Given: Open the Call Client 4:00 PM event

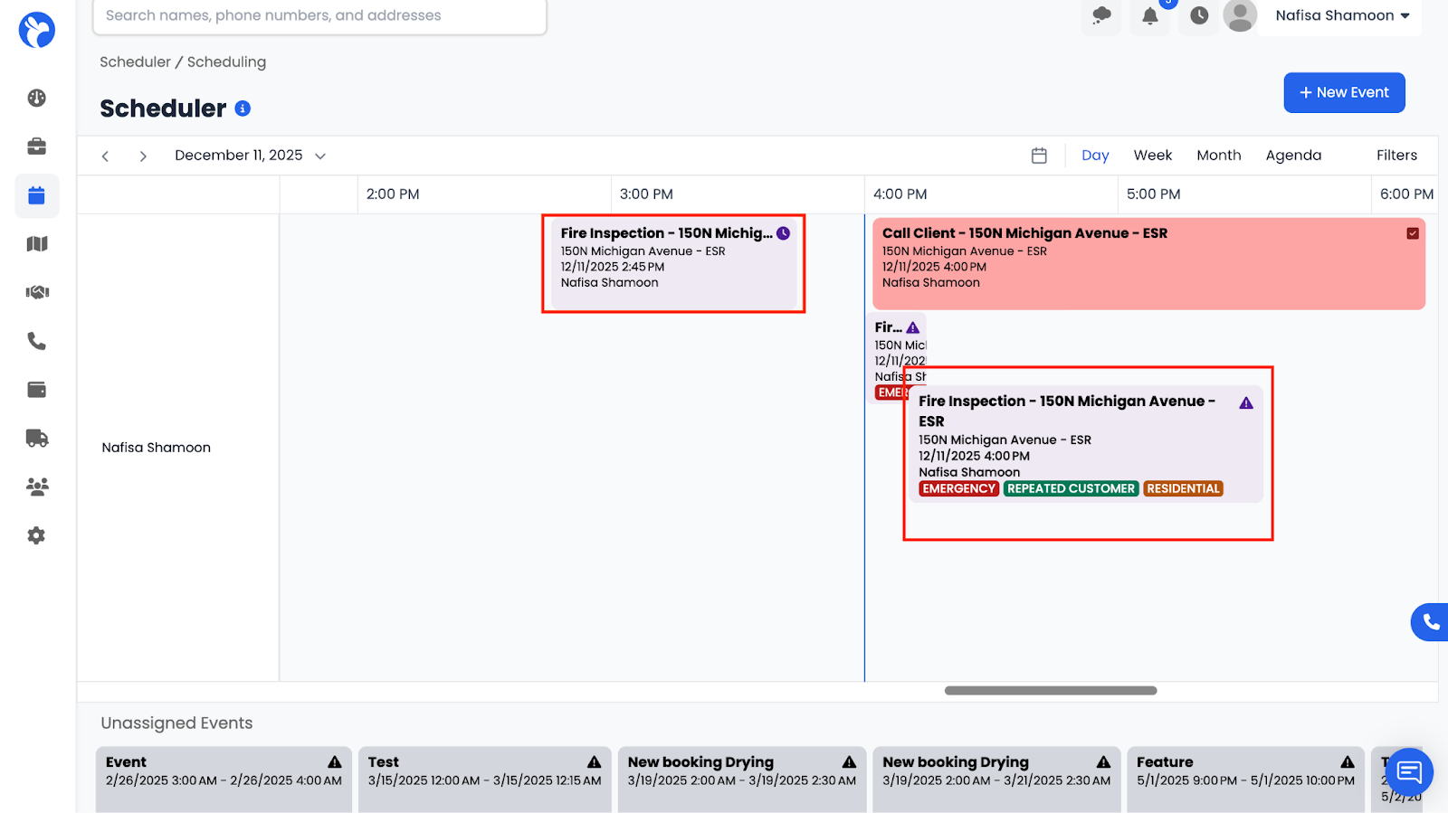Looking at the screenshot, I should [x=1148, y=263].
